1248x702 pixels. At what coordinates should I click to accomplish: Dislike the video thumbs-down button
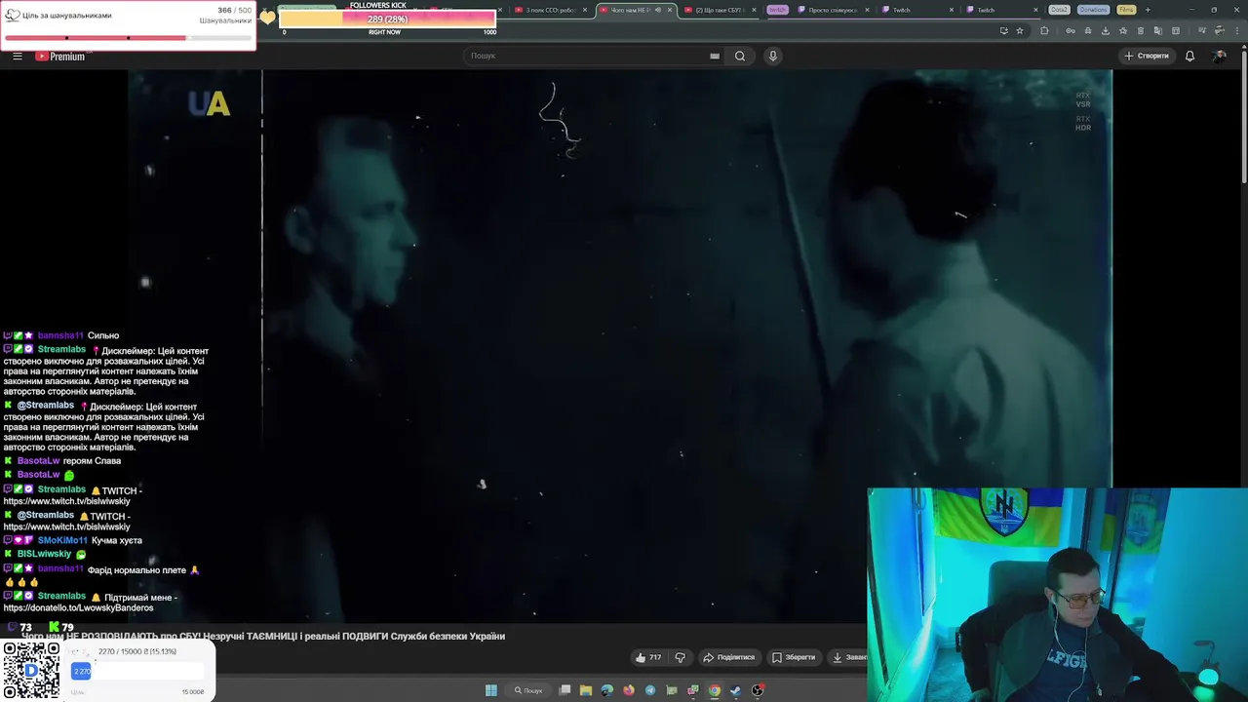coord(681,657)
